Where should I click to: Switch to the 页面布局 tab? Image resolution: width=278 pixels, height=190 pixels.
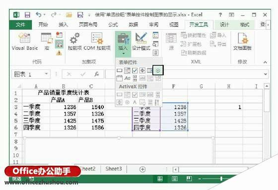(x=88, y=24)
